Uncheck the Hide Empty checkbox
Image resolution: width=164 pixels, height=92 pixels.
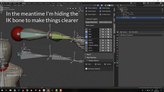100,8
